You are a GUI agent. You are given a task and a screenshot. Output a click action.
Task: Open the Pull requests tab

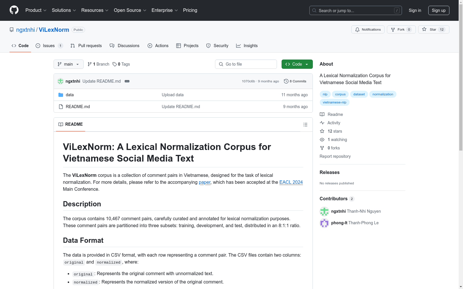click(86, 46)
